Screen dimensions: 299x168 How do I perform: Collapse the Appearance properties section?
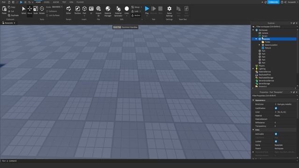coord(253,100)
